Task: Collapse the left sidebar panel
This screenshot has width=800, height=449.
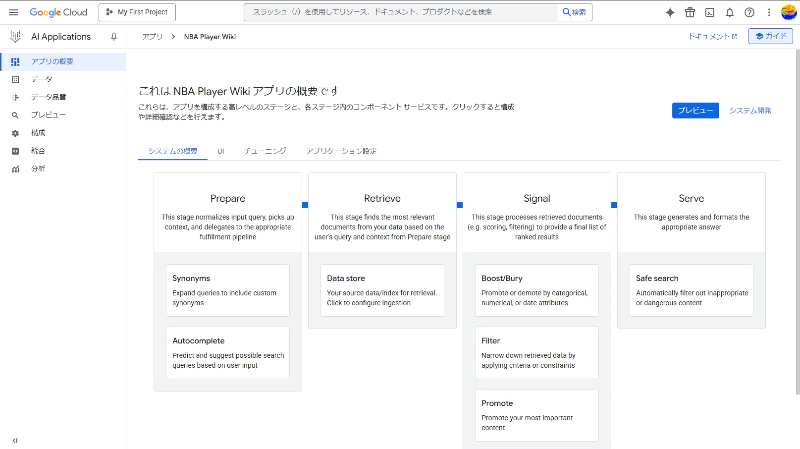Action: click(x=15, y=440)
